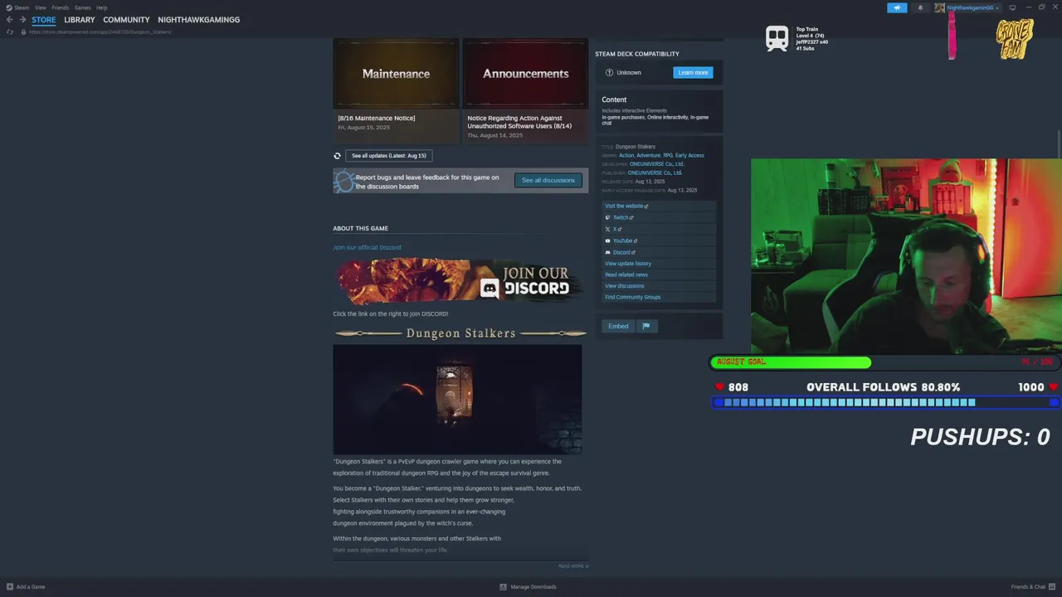Open the View menu

[x=40, y=7]
